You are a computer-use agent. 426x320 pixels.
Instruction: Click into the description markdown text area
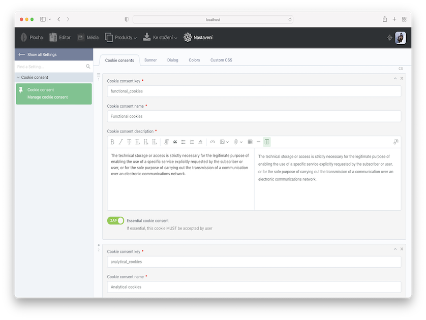(180, 179)
